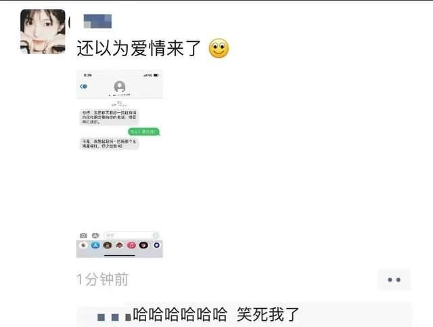Tap the first gray received message bubble
The image size is (433, 327).
[x=110, y=117]
